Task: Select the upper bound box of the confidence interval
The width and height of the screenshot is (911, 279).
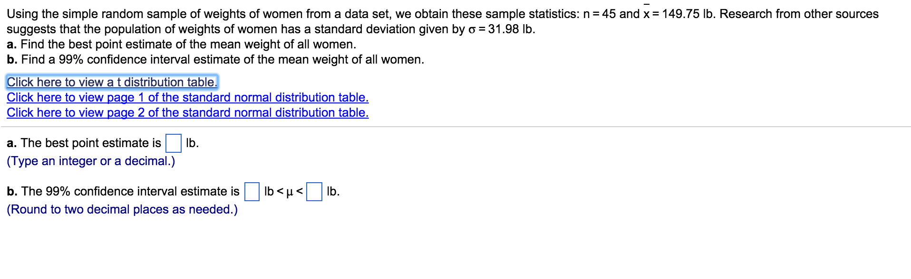Action: pos(315,192)
